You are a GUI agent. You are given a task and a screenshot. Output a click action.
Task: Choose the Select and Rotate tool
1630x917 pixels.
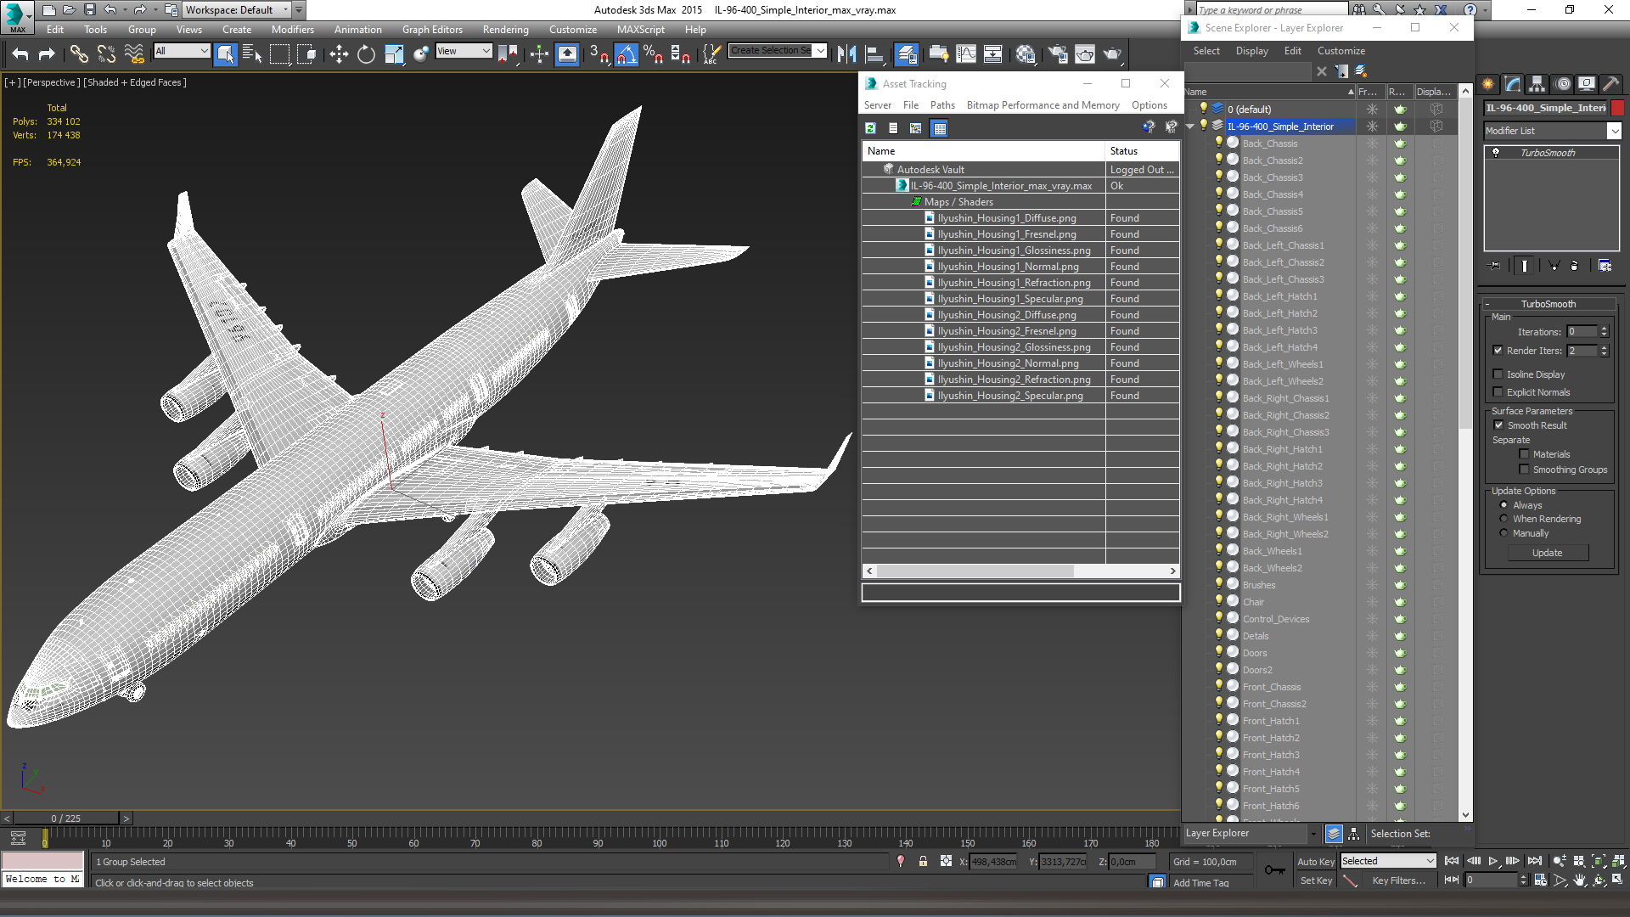[x=366, y=54]
